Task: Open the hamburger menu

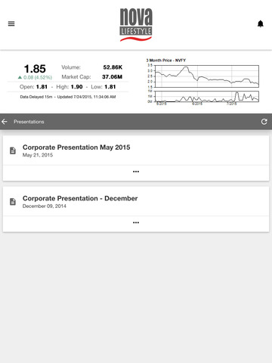Action: [11, 23]
